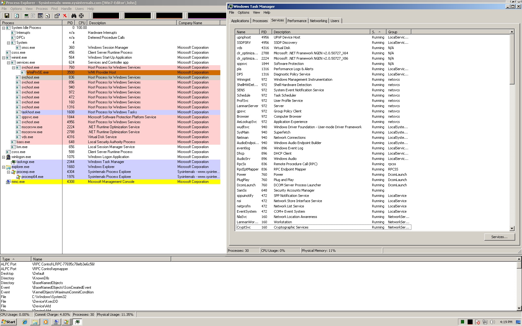
Task: Collapse the System Idle Process node
Action: [x=4, y=28]
